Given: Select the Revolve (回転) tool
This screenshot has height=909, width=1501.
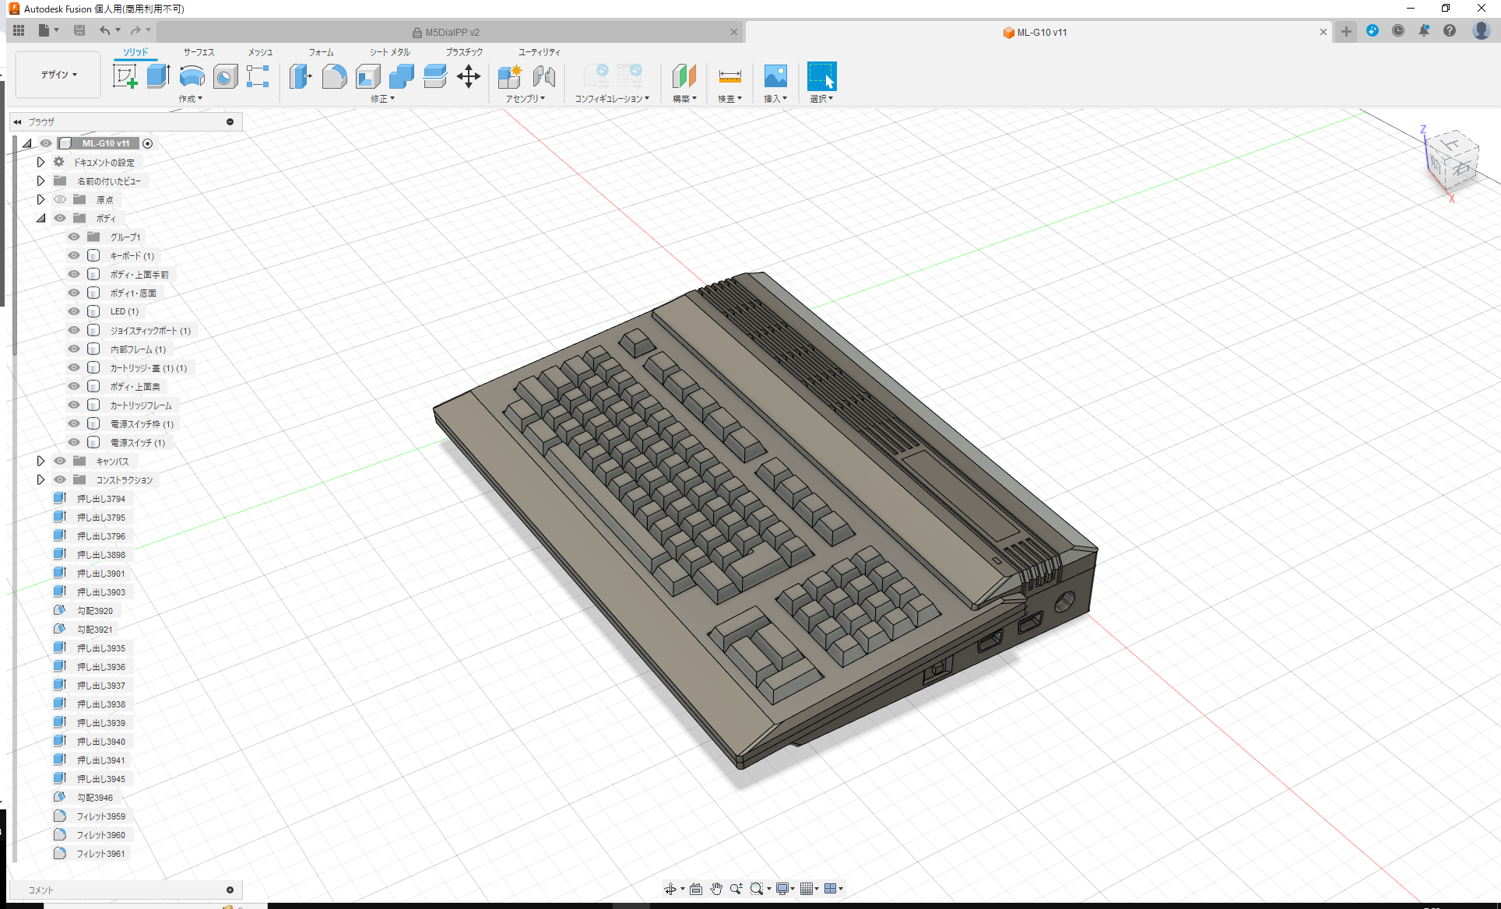Looking at the screenshot, I should pyautogui.click(x=192, y=76).
